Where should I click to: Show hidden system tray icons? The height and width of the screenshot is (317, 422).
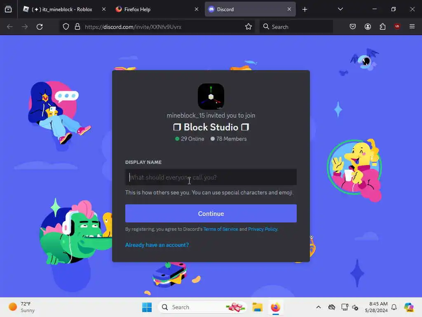pyautogui.click(x=319, y=307)
